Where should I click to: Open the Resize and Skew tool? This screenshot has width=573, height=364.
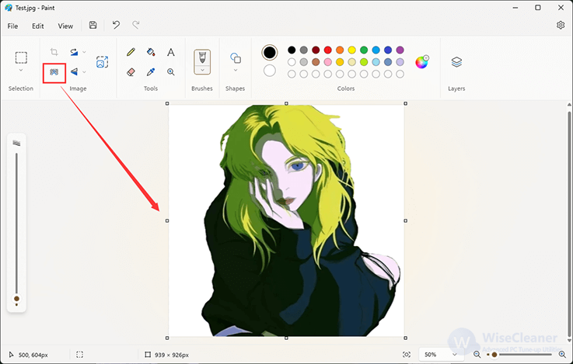[x=102, y=62]
